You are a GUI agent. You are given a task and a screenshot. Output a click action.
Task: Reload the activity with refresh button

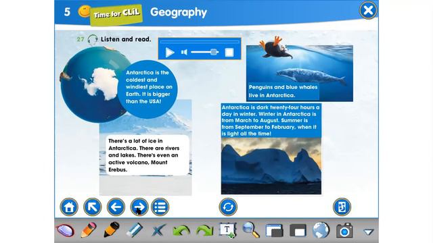228,207
